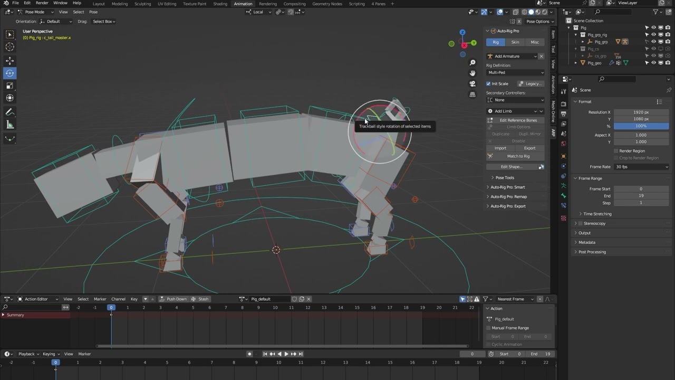Select the Scale tool
Viewport: 675px width, 380px height.
(9, 85)
